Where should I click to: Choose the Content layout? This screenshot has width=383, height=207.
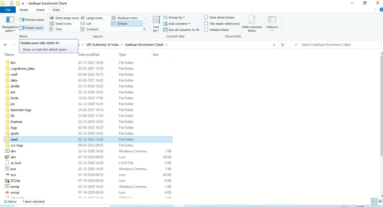pyautogui.click(x=89, y=29)
